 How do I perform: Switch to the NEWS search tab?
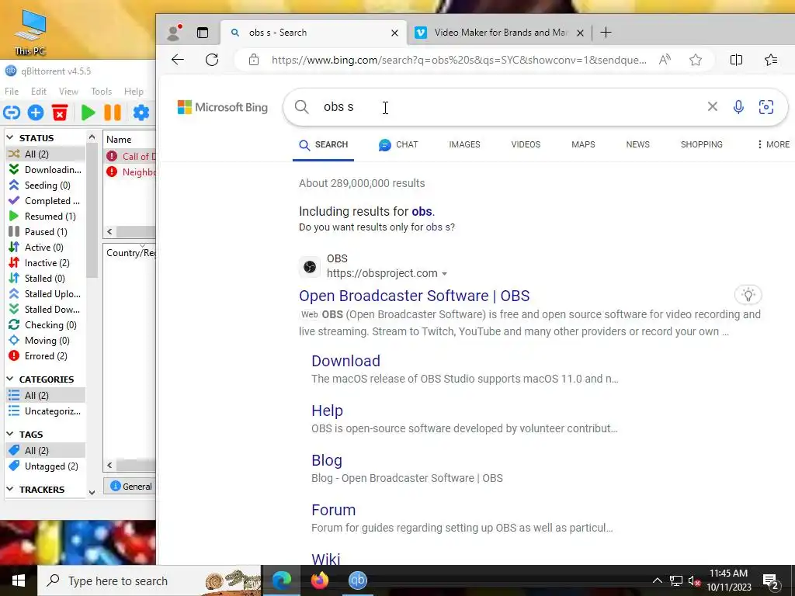click(638, 144)
